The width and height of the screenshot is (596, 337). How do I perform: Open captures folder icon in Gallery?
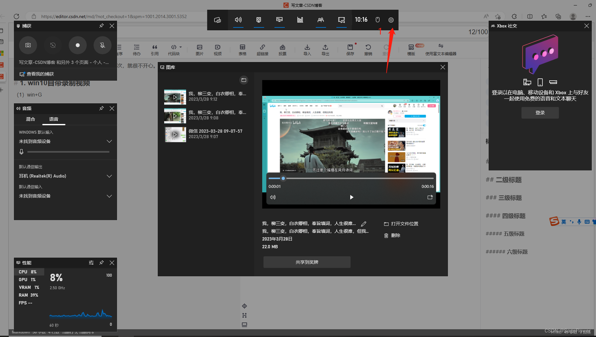pyautogui.click(x=244, y=80)
